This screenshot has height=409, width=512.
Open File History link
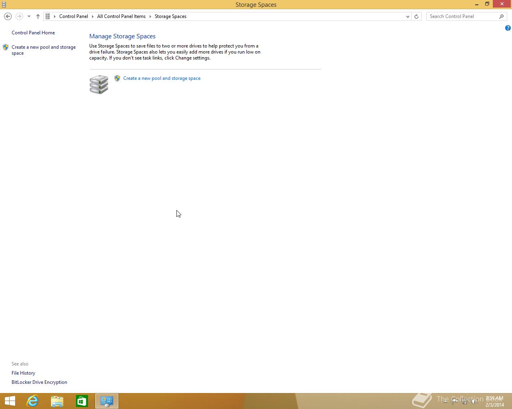click(x=23, y=373)
